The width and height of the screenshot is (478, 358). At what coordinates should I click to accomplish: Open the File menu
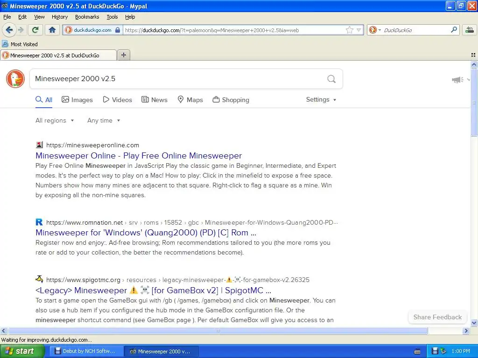click(x=7, y=17)
